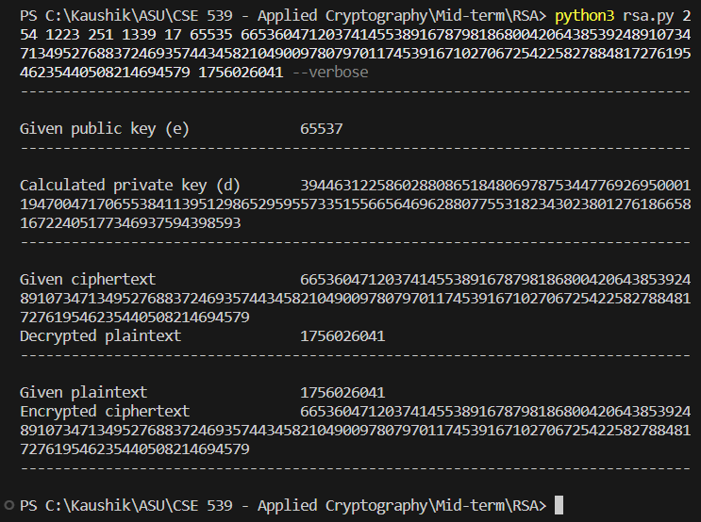The height and width of the screenshot is (522, 701).
Task: Select the --verbose flag in the command
Action: coord(330,73)
